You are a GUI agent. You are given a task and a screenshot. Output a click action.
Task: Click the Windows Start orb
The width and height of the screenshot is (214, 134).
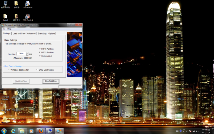[x=4, y=131]
